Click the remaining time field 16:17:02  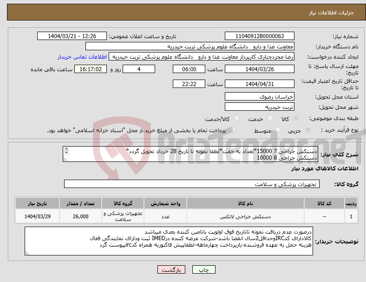91,69
